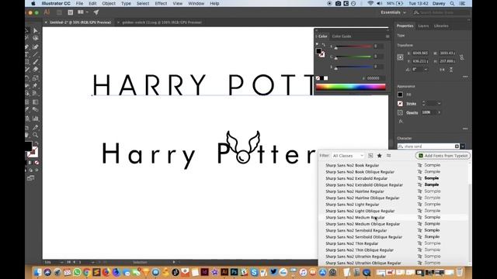Click the reference point icon in Transform
Image resolution: width=497 pixels, height=279 pixels.
click(401, 57)
